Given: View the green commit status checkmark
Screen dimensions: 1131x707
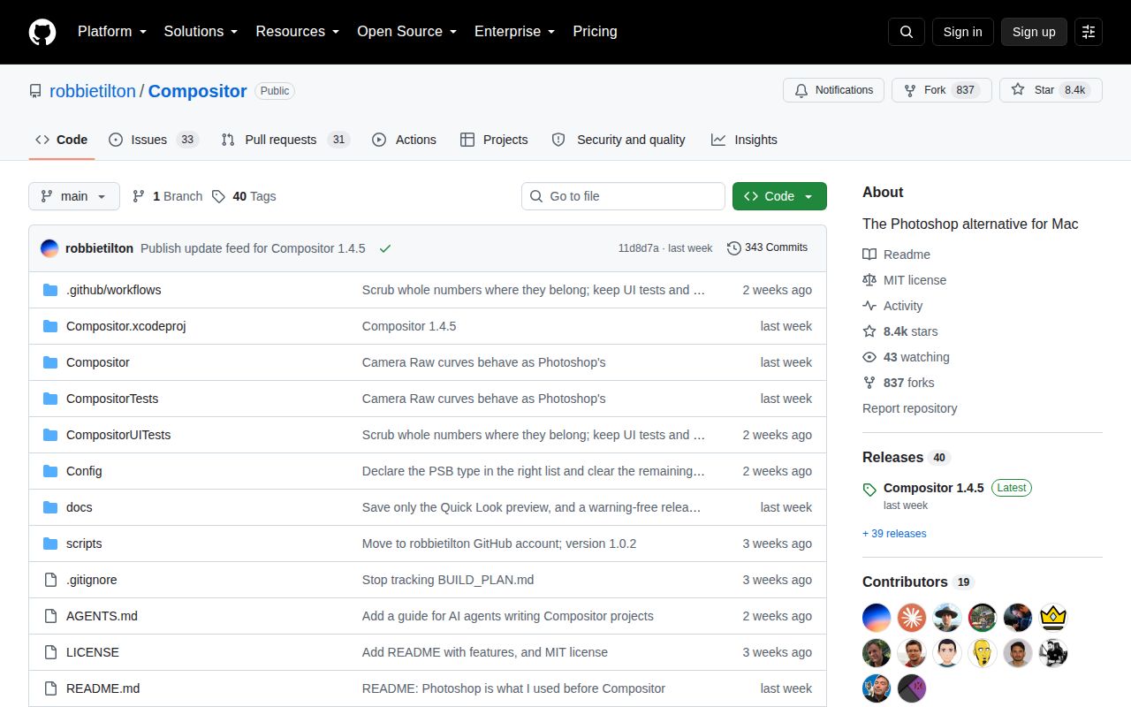Looking at the screenshot, I should (x=385, y=248).
